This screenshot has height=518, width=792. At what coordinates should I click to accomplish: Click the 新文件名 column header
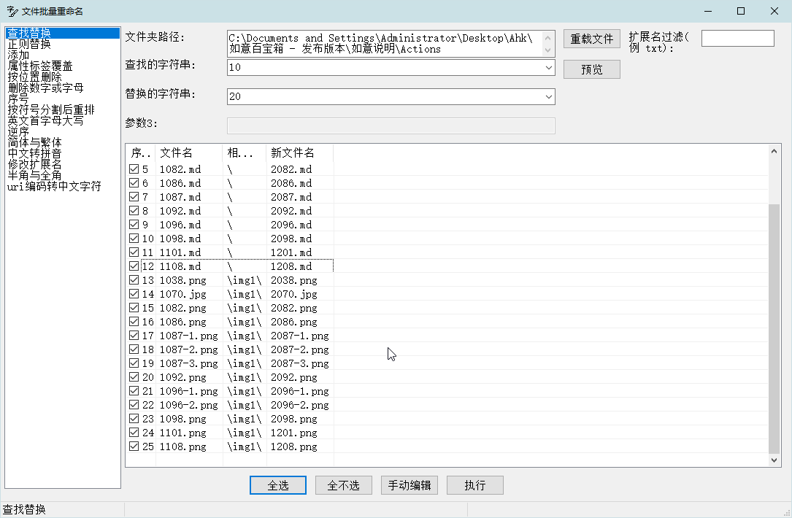[x=299, y=153]
